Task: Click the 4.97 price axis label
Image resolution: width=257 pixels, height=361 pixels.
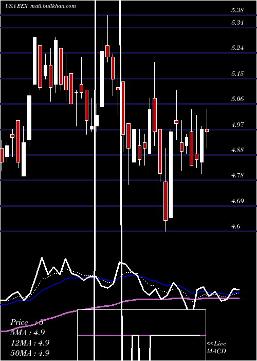Action: coord(237,125)
